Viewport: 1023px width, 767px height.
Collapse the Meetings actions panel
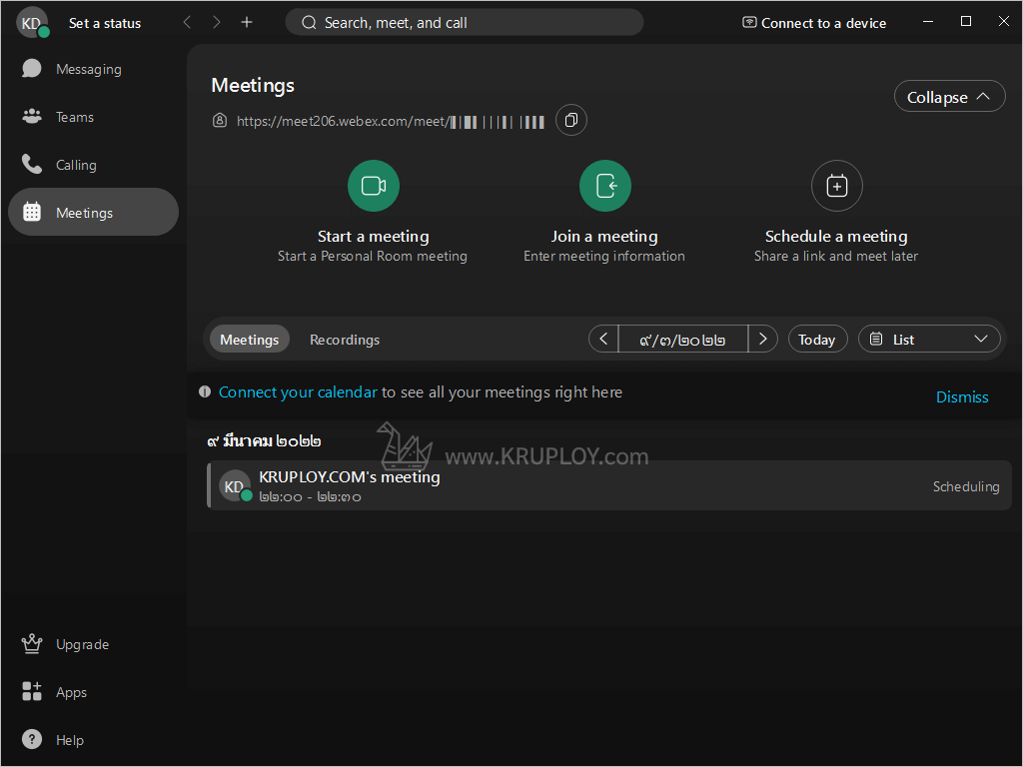[949, 97]
